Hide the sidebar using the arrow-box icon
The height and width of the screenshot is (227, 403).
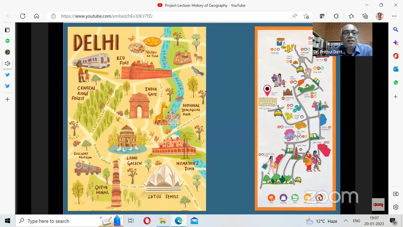coord(396,194)
